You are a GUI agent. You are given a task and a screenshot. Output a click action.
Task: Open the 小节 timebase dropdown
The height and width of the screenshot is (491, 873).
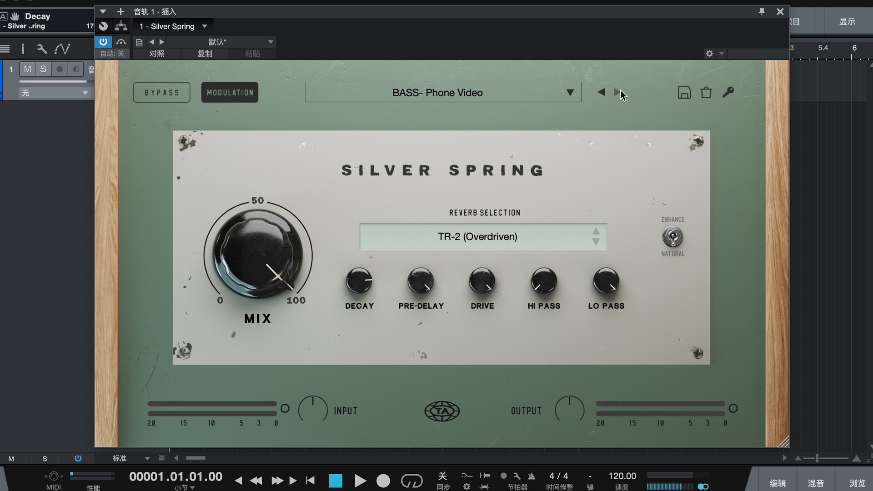[184, 487]
